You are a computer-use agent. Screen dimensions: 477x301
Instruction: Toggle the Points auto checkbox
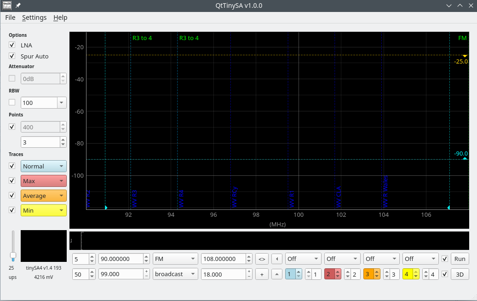pyautogui.click(x=12, y=127)
